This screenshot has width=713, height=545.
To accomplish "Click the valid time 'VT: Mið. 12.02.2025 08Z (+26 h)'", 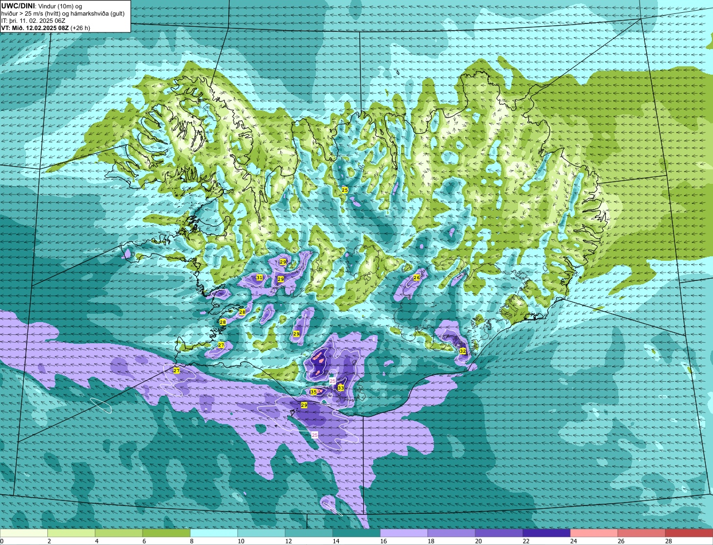I will pyautogui.click(x=46, y=27).
